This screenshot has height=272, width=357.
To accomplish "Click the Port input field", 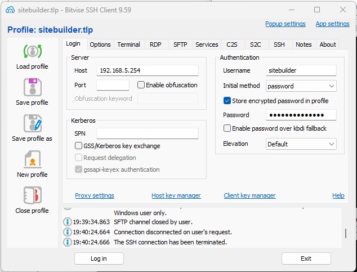I will [113, 85].
